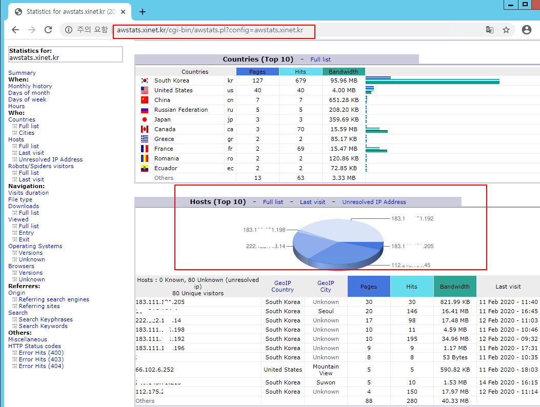The height and width of the screenshot is (407, 540).
Task: Open Countries Full list link at top
Action: 321,59
